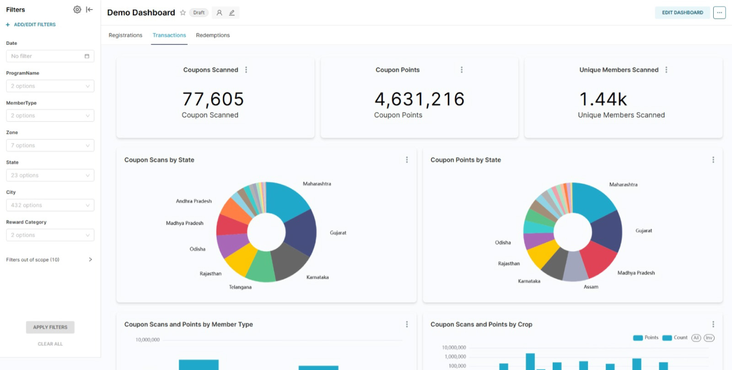Toggle the Points legend series
732x370 pixels.
coord(646,338)
